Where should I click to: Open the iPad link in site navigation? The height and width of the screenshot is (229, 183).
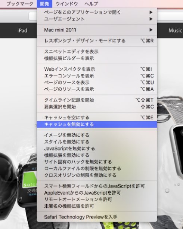(22, 31)
